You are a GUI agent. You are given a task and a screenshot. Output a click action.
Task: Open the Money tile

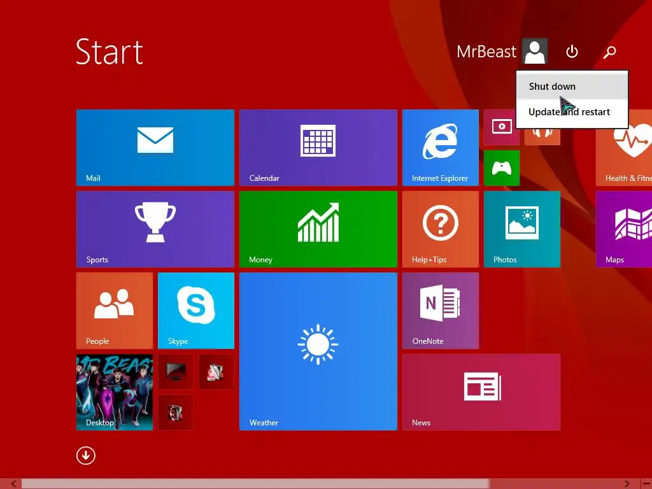point(318,229)
